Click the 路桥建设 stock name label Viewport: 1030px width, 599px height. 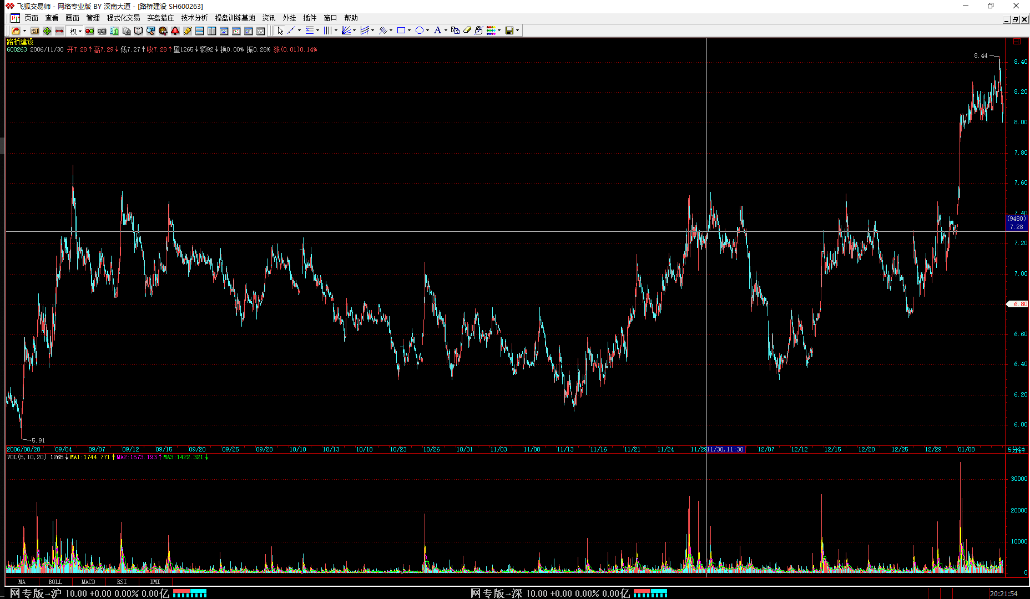click(x=20, y=42)
